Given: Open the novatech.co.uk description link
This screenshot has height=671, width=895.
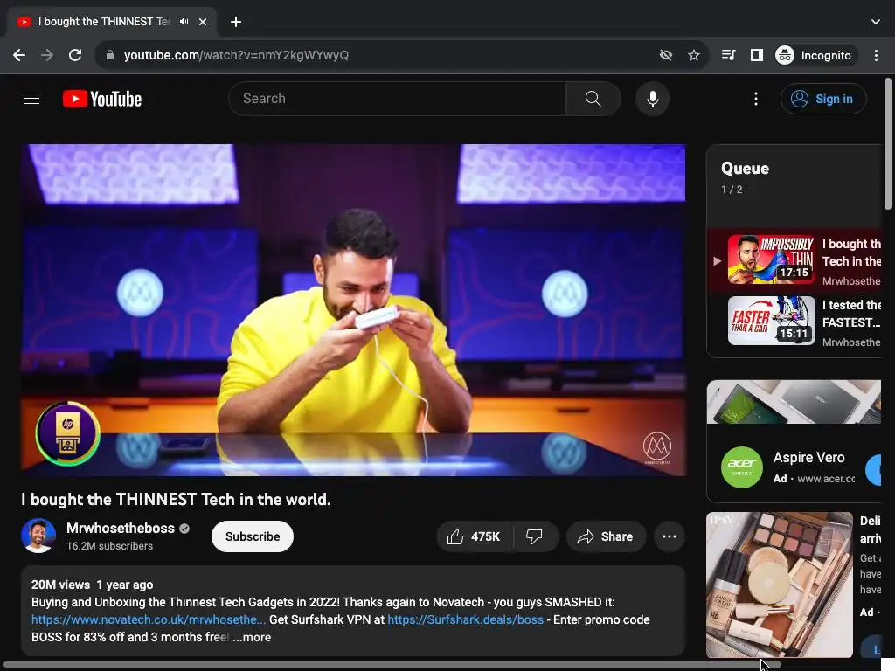Looking at the screenshot, I should (149, 619).
